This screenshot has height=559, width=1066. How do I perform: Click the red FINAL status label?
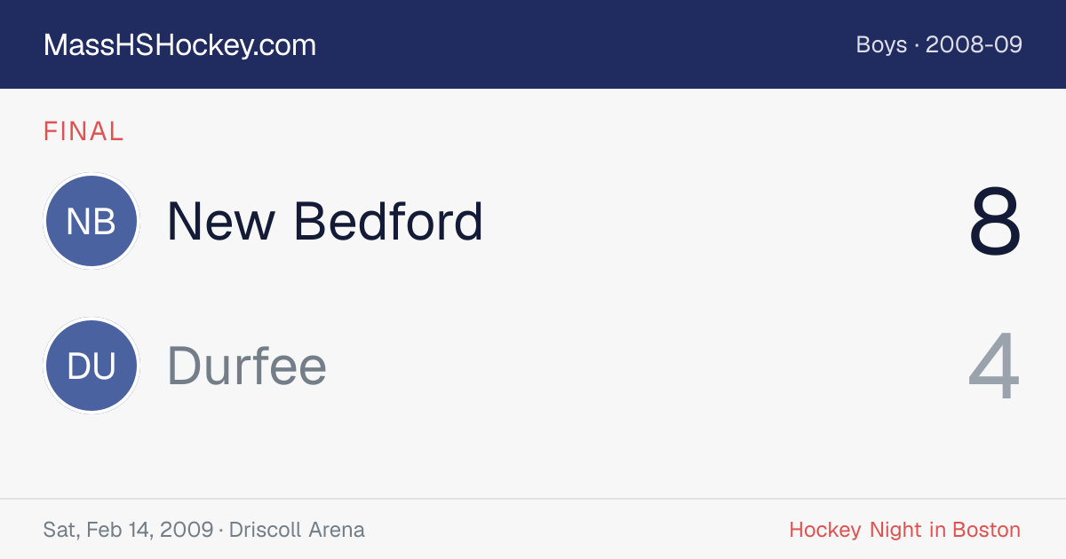coord(84,131)
